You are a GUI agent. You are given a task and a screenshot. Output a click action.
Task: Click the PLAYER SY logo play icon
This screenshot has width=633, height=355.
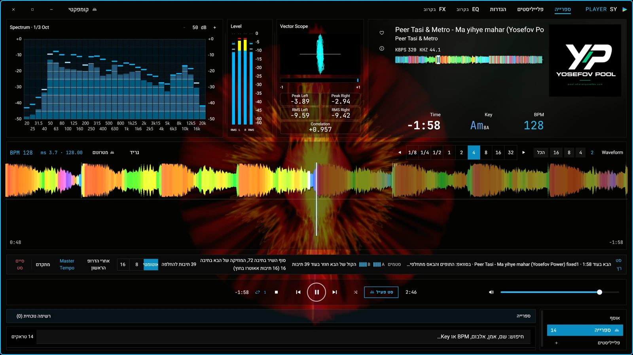[625, 9]
